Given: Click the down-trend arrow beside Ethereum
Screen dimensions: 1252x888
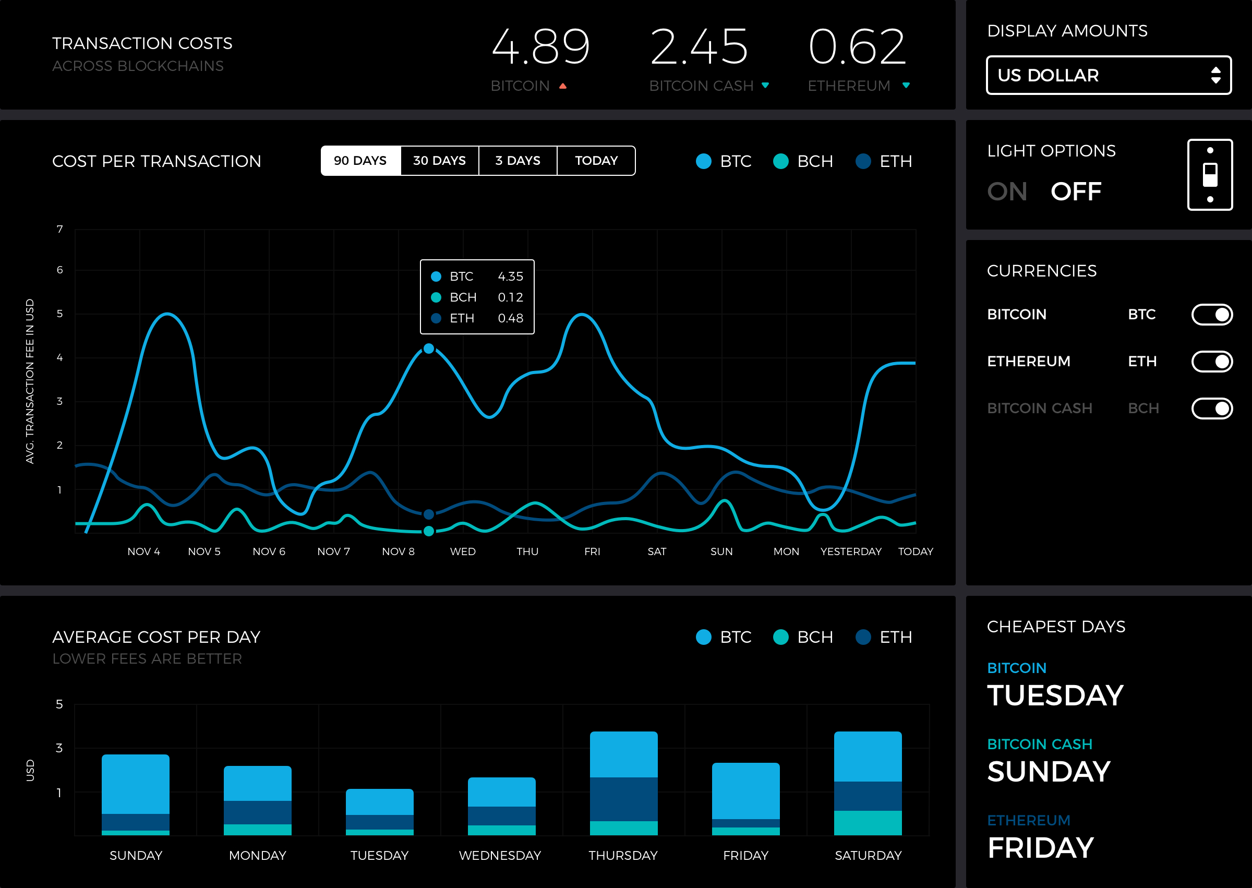Looking at the screenshot, I should (x=906, y=85).
